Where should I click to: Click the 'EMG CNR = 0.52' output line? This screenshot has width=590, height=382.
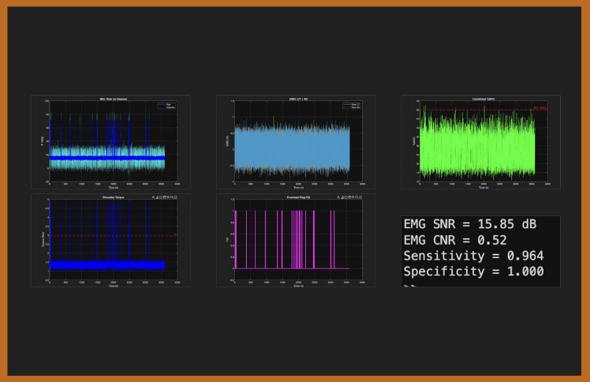point(454,240)
